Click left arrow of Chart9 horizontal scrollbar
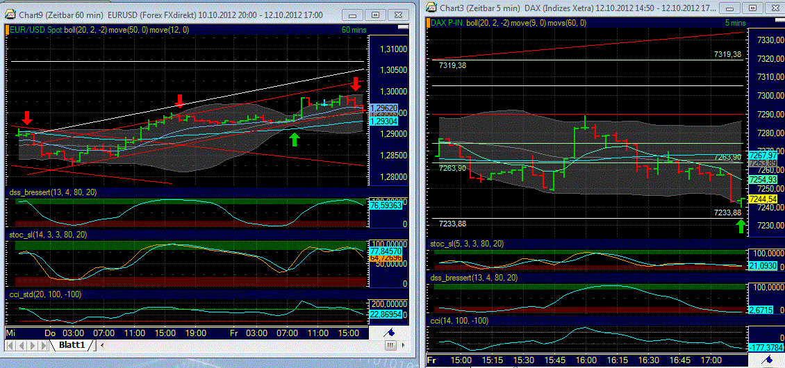 pos(101,345)
